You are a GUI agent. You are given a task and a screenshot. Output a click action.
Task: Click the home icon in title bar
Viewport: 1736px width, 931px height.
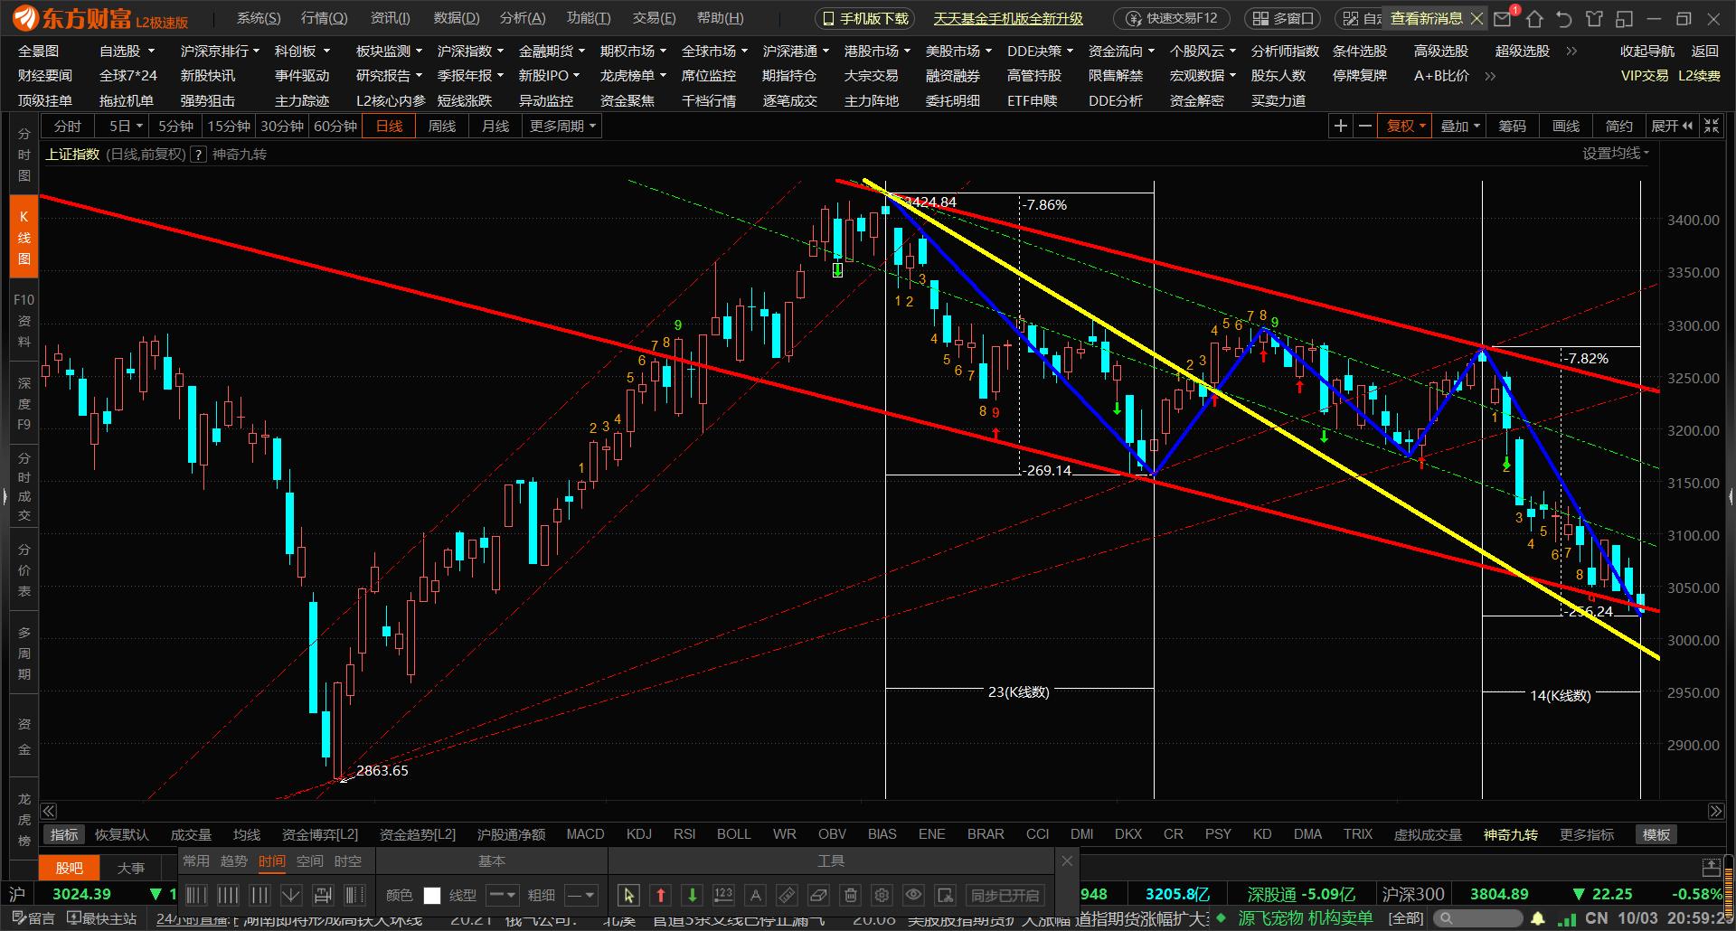pyautogui.click(x=1535, y=18)
